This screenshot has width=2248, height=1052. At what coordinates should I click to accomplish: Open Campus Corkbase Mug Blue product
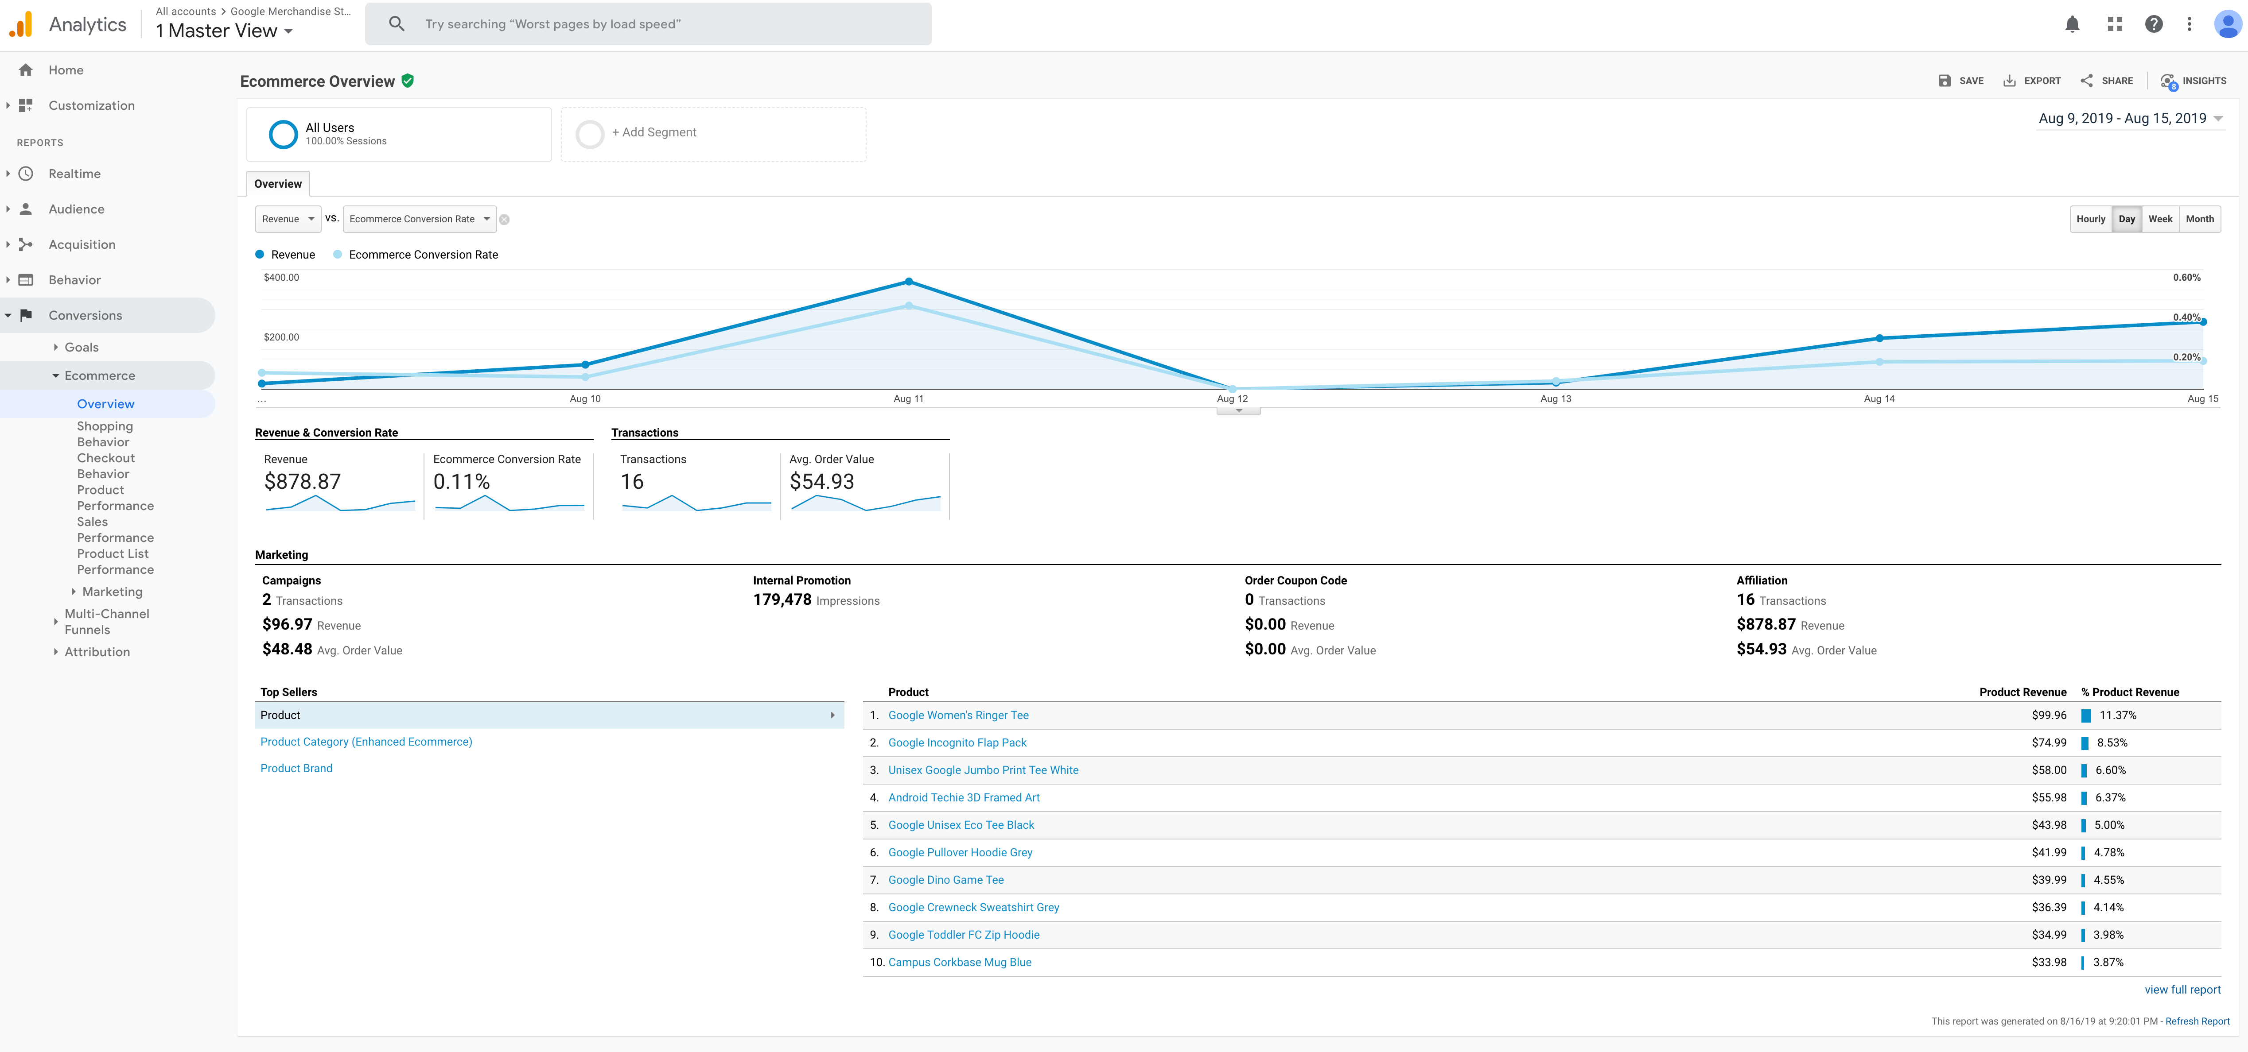(x=960, y=962)
